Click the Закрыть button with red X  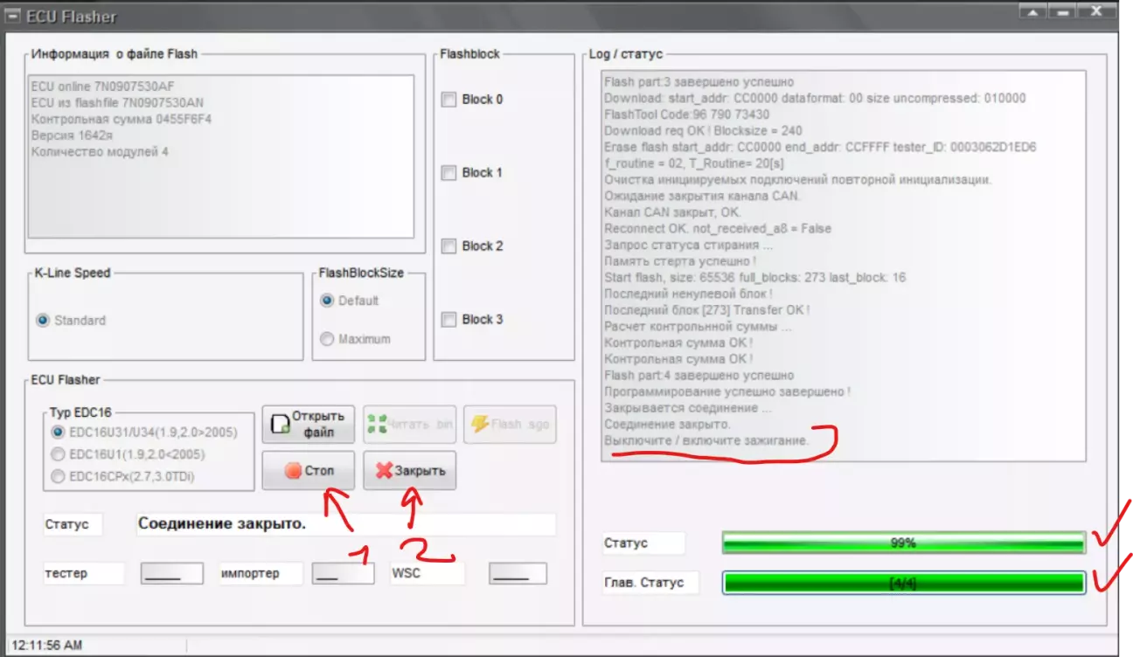click(409, 470)
